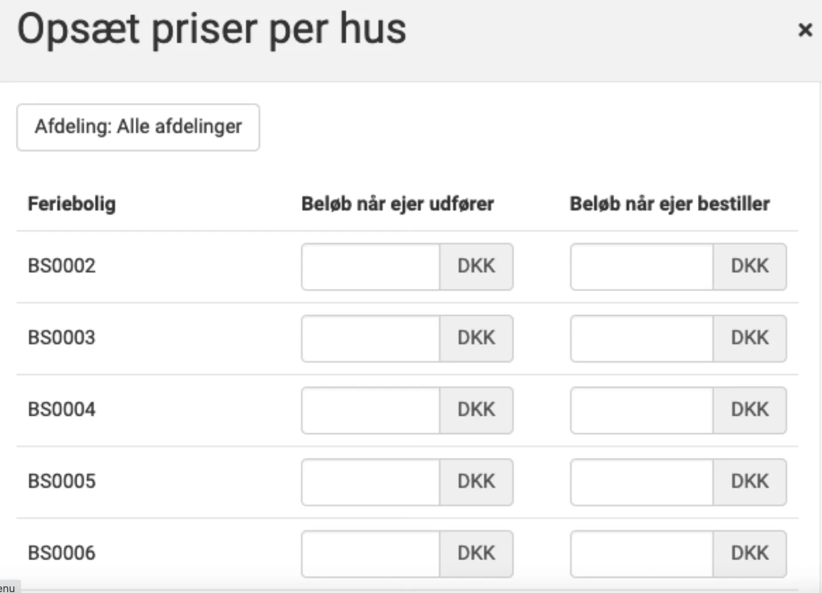Viewport: 822px width, 593px height.
Task: Click BS0005 'ejer bestiller' price input
Action: pos(641,482)
